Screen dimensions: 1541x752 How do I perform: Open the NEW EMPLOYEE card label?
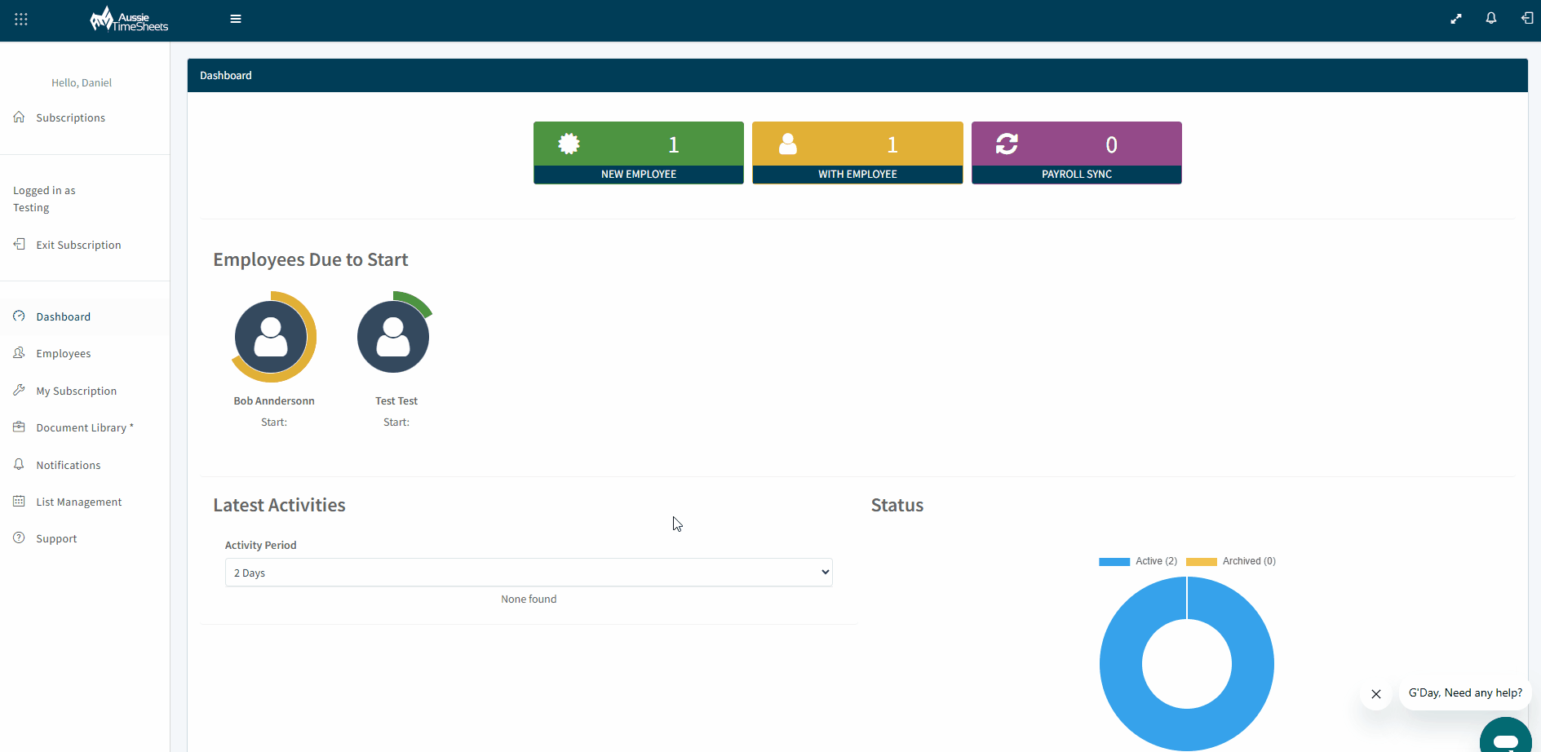click(639, 175)
